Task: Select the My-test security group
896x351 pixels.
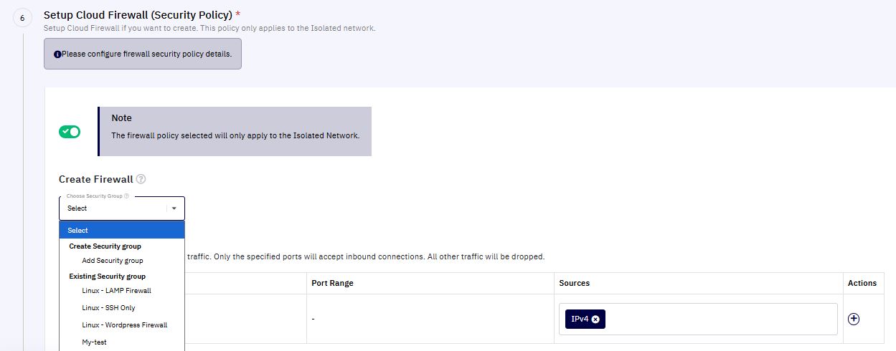Action: [x=95, y=342]
